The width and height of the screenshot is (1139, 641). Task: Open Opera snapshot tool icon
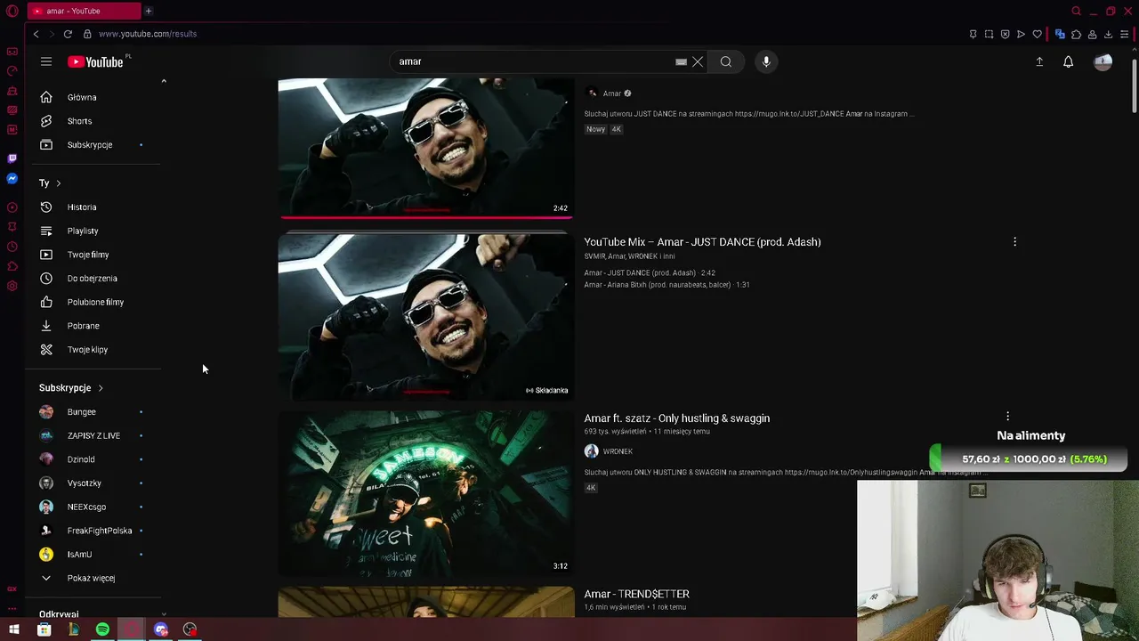click(x=989, y=34)
